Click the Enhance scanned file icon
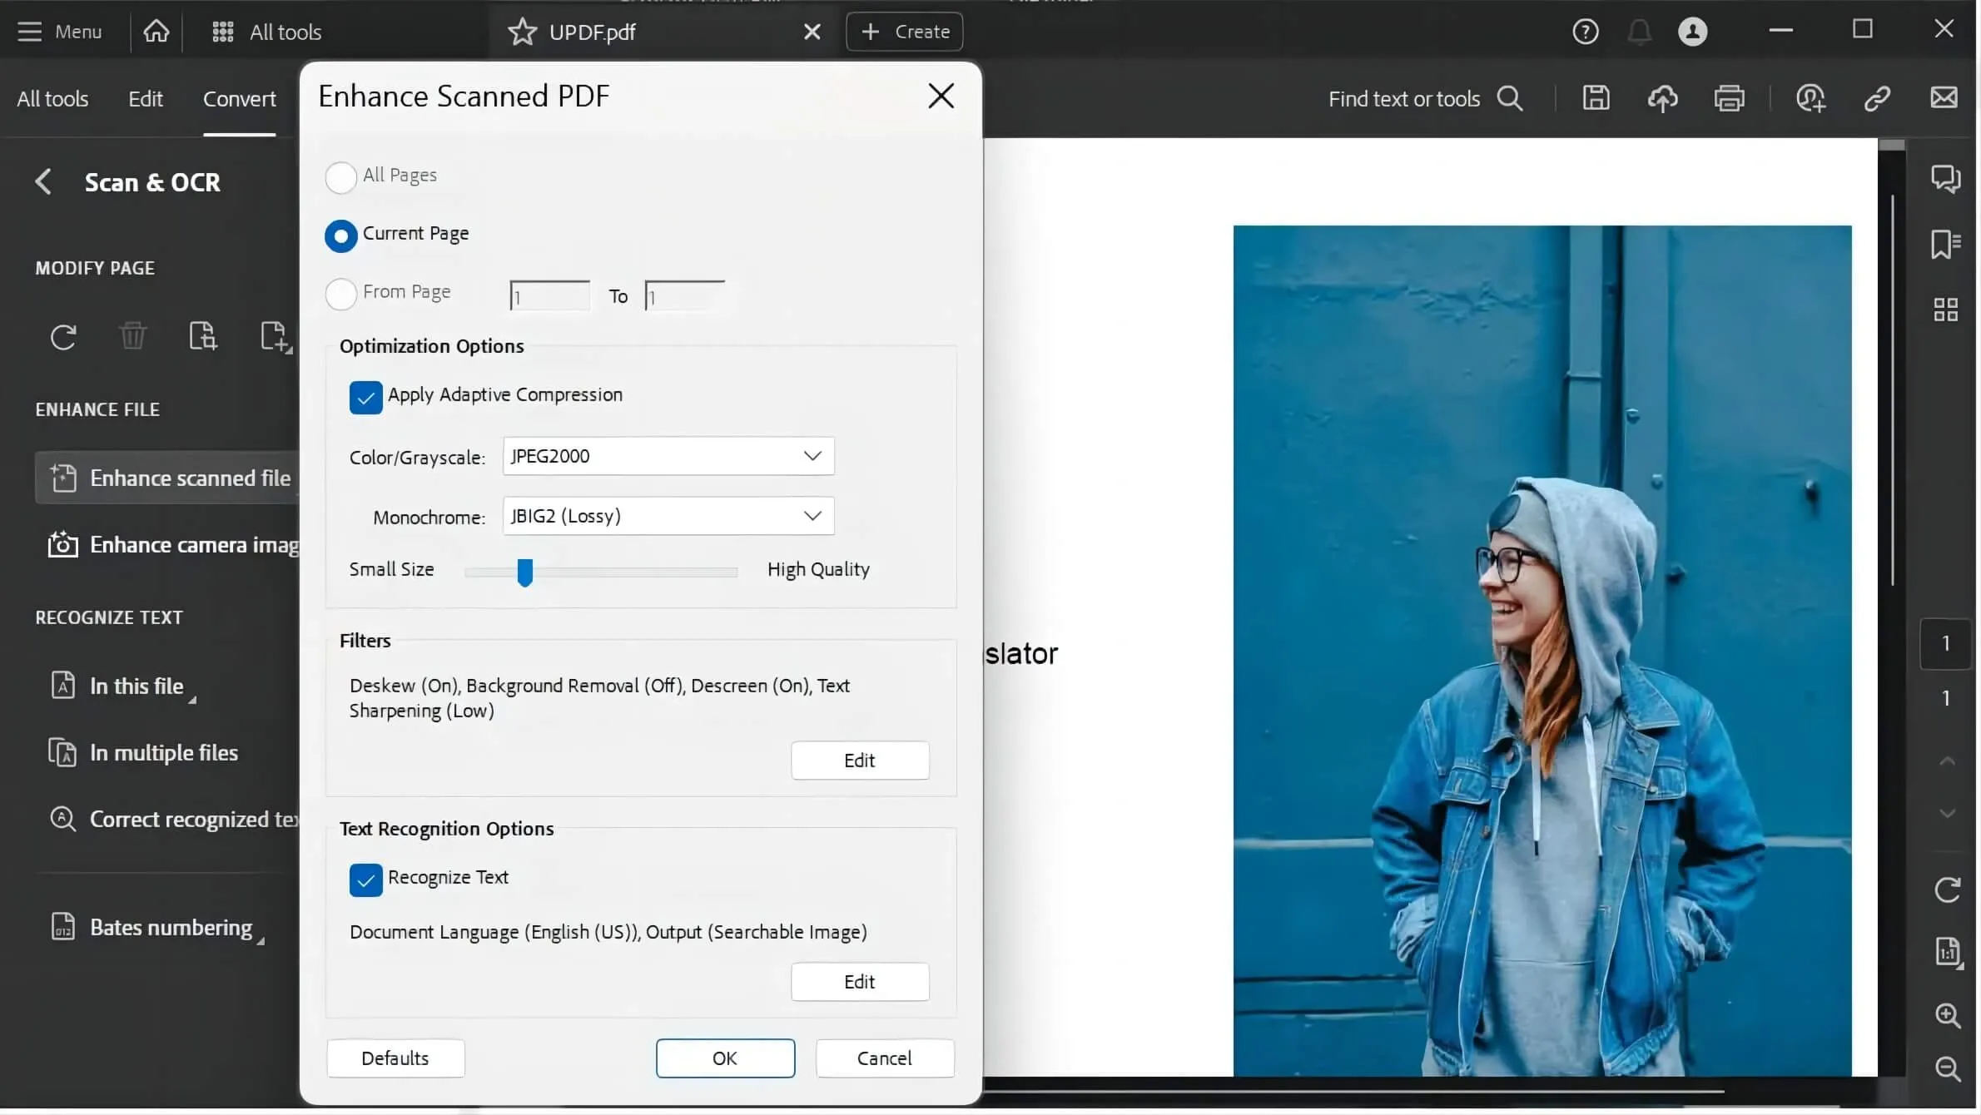 click(62, 478)
